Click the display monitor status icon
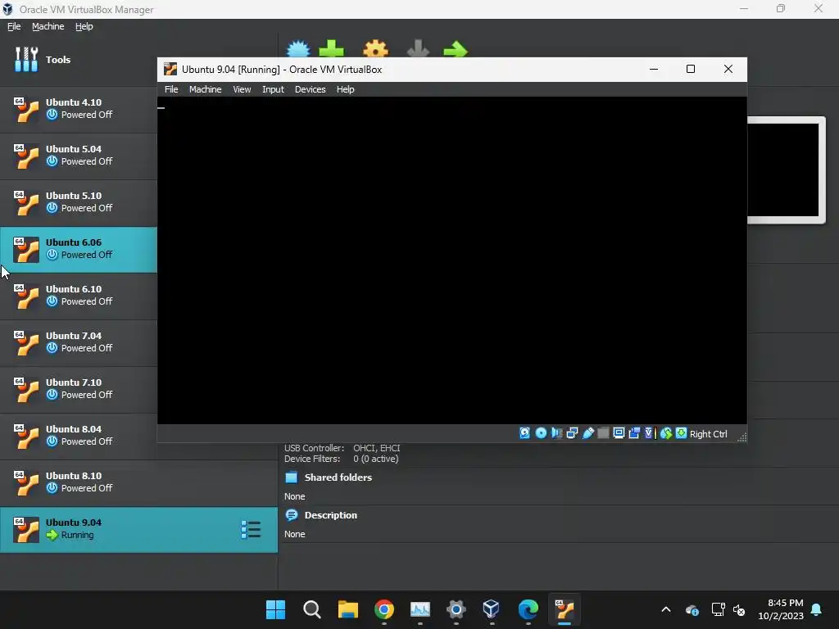 coord(619,433)
